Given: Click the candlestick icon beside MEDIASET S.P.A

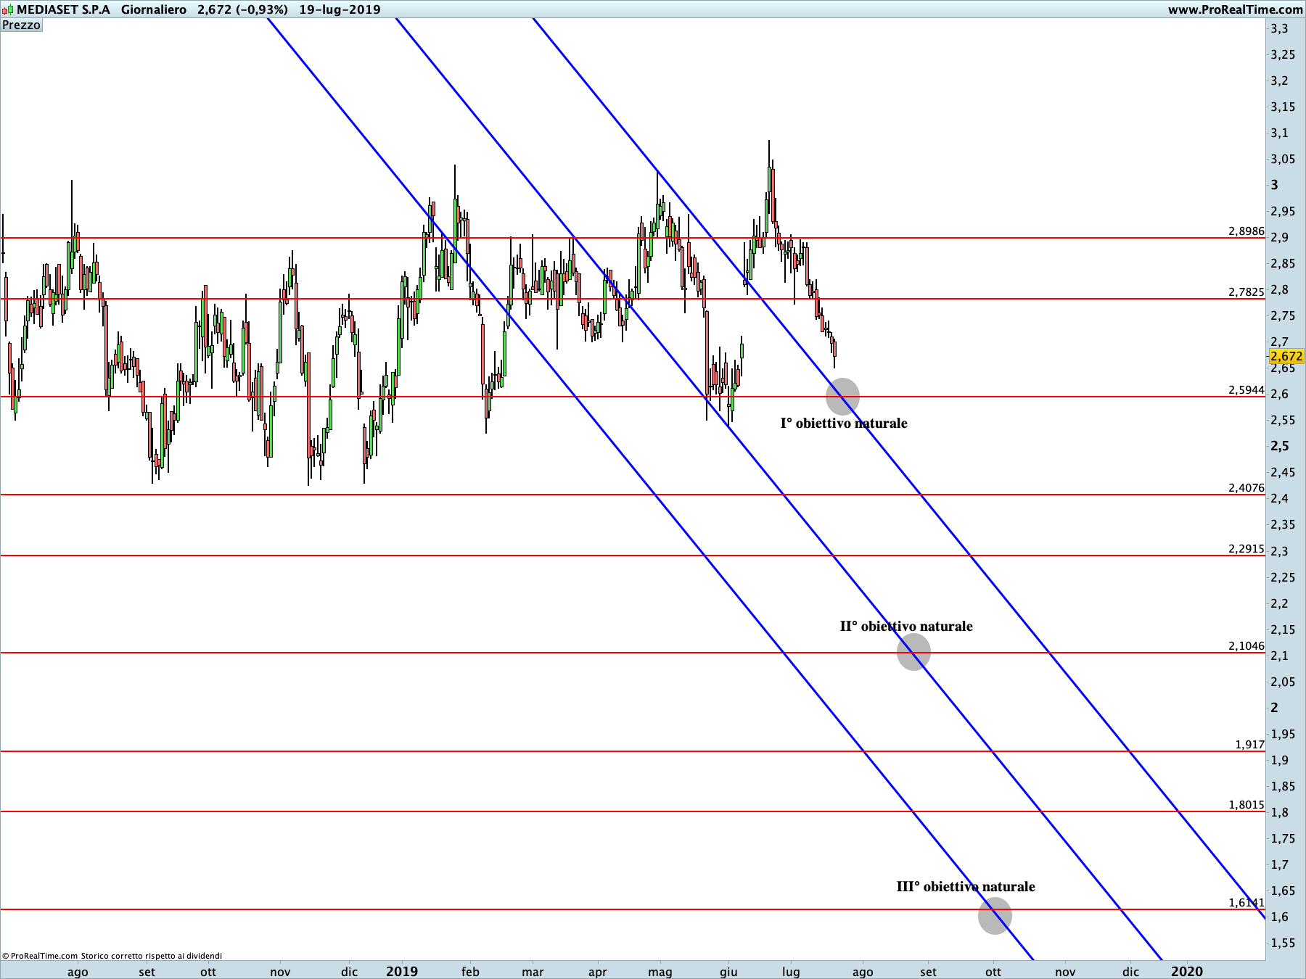Looking at the screenshot, I should tap(7, 10).
